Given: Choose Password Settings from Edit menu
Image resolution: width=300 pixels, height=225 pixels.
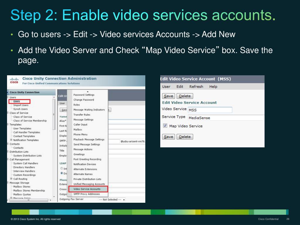Looking at the screenshot, I should coord(84,95).
